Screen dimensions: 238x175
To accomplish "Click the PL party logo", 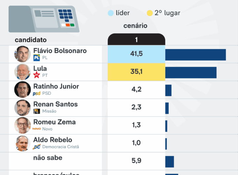I will pyautogui.click(x=37, y=57).
